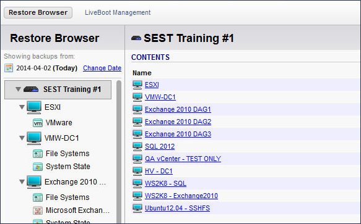Open the ESXI link in contents
The image size is (361, 224).
[152, 85]
